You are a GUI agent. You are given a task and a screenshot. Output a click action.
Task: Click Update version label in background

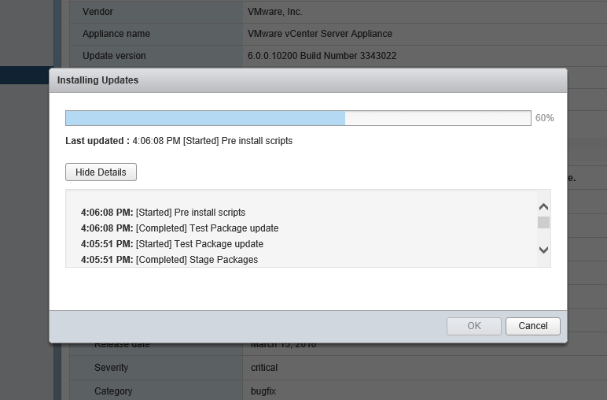point(114,56)
